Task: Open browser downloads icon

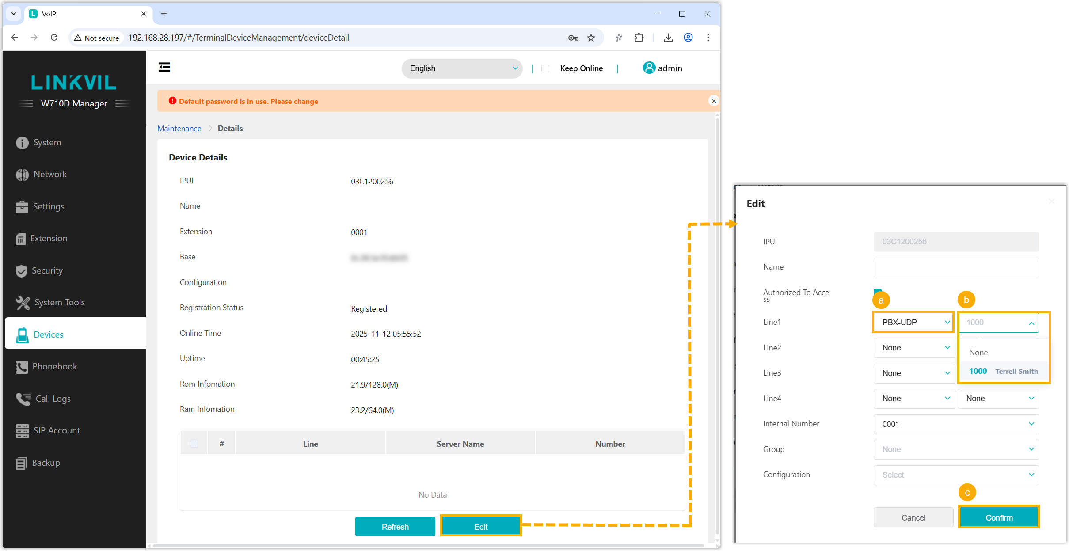Action: [668, 38]
